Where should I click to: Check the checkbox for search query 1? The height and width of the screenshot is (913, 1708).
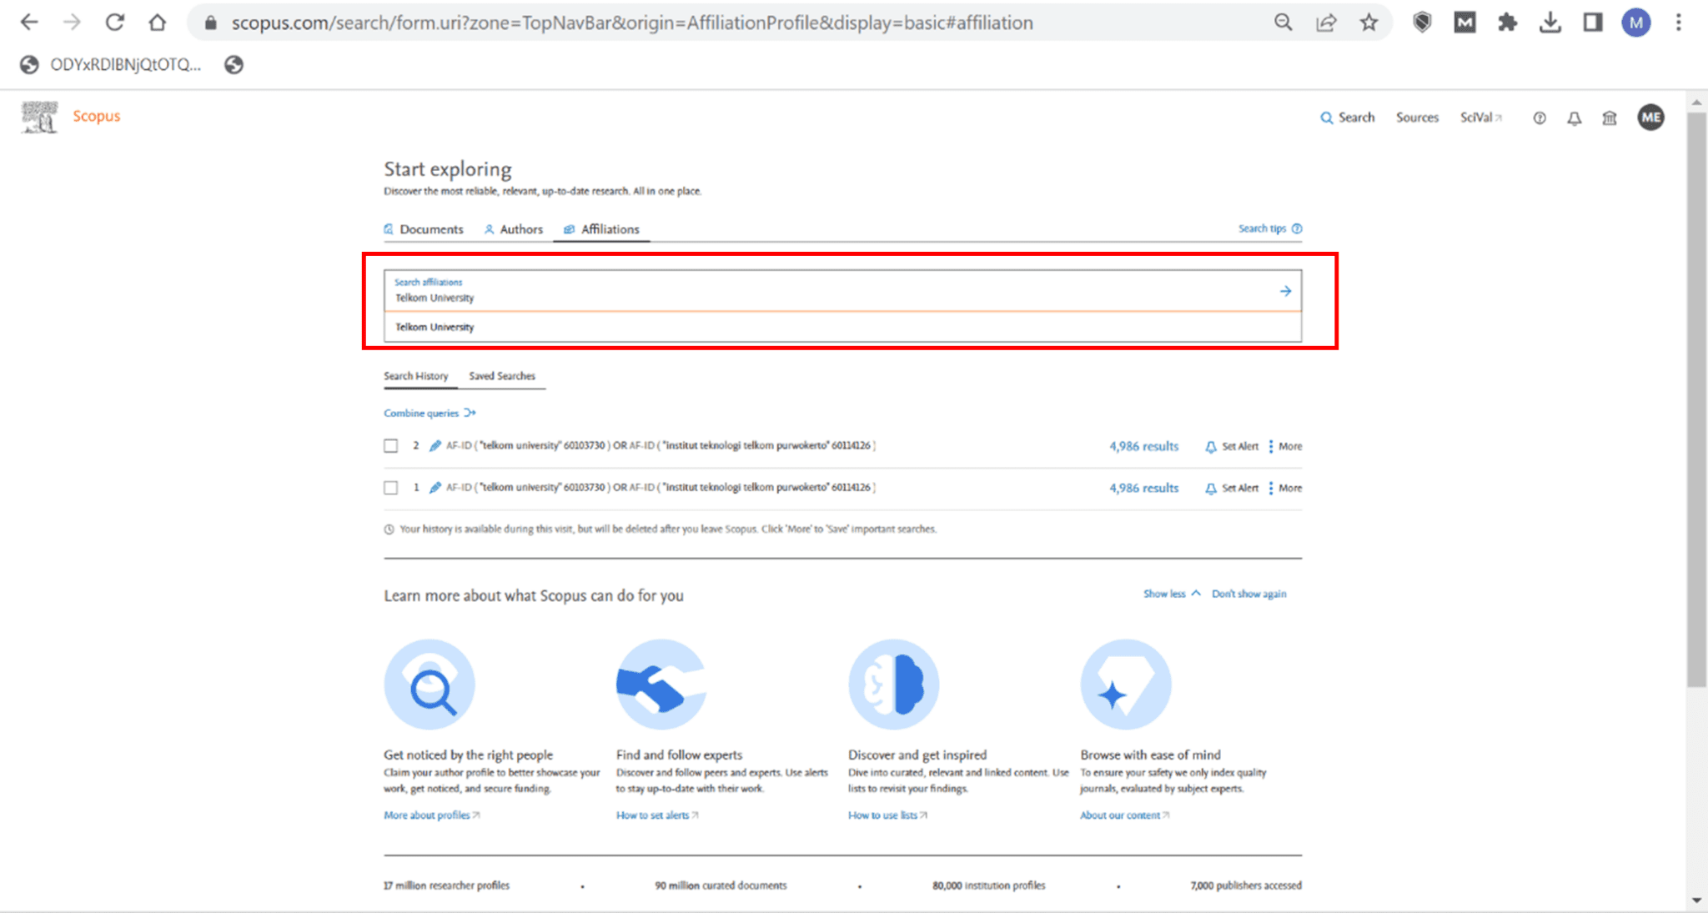(x=390, y=488)
